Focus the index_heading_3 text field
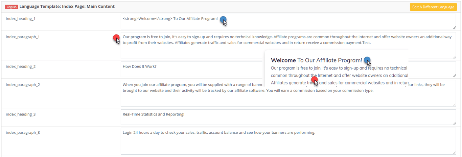Screen dimensions: 462x157 [288, 117]
